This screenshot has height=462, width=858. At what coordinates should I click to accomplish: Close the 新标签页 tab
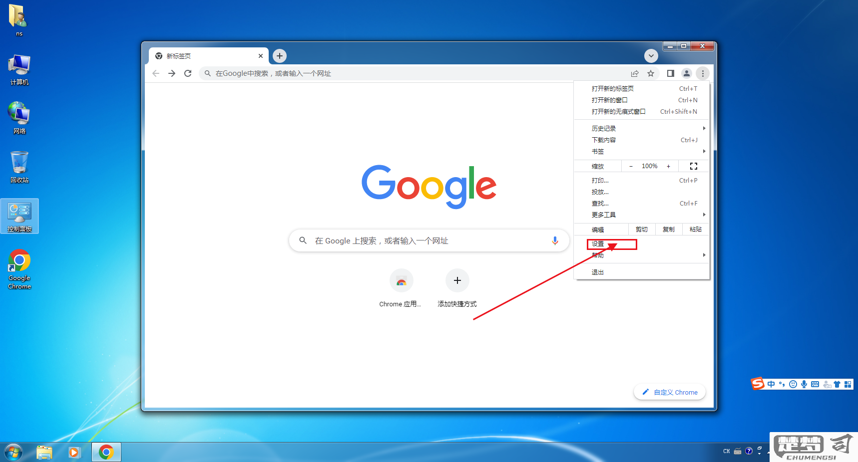coord(261,56)
